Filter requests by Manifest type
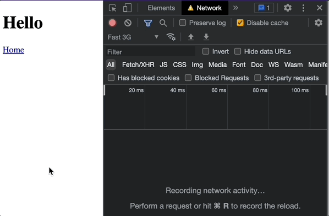 (x=317, y=64)
